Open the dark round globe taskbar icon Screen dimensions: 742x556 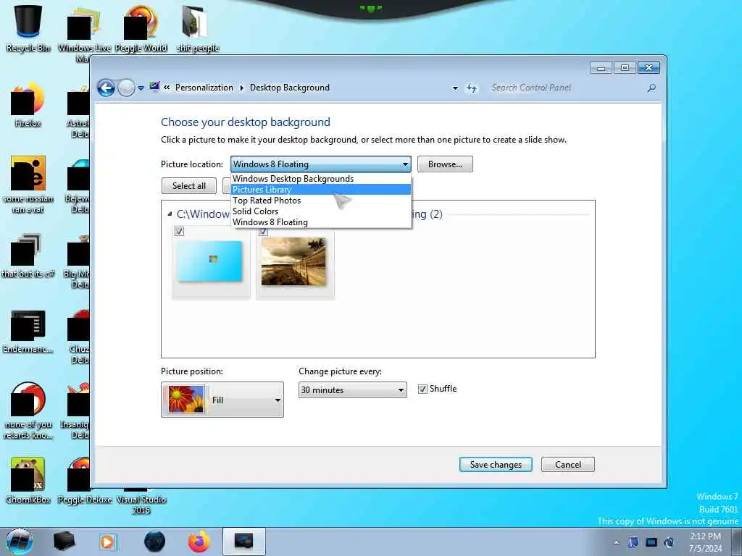(x=154, y=542)
